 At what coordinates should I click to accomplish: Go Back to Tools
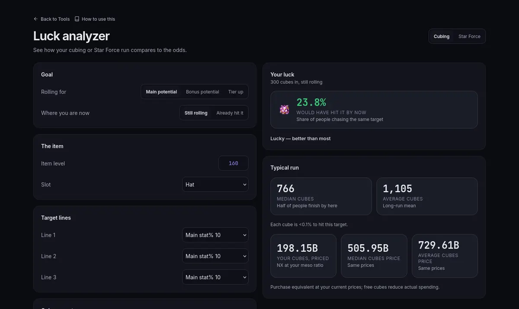tap(51, 19)
